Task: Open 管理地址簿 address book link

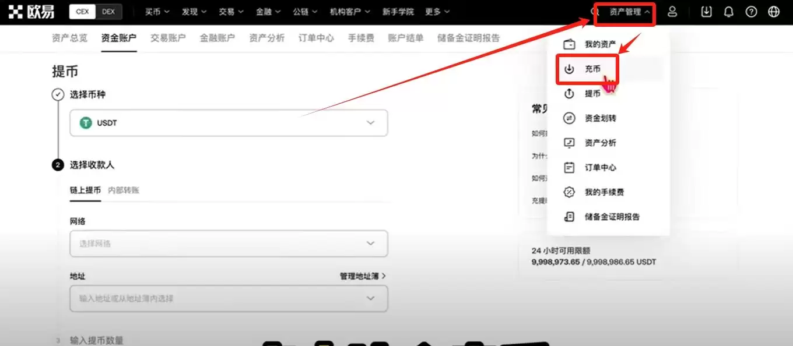Action: [361, 275]
